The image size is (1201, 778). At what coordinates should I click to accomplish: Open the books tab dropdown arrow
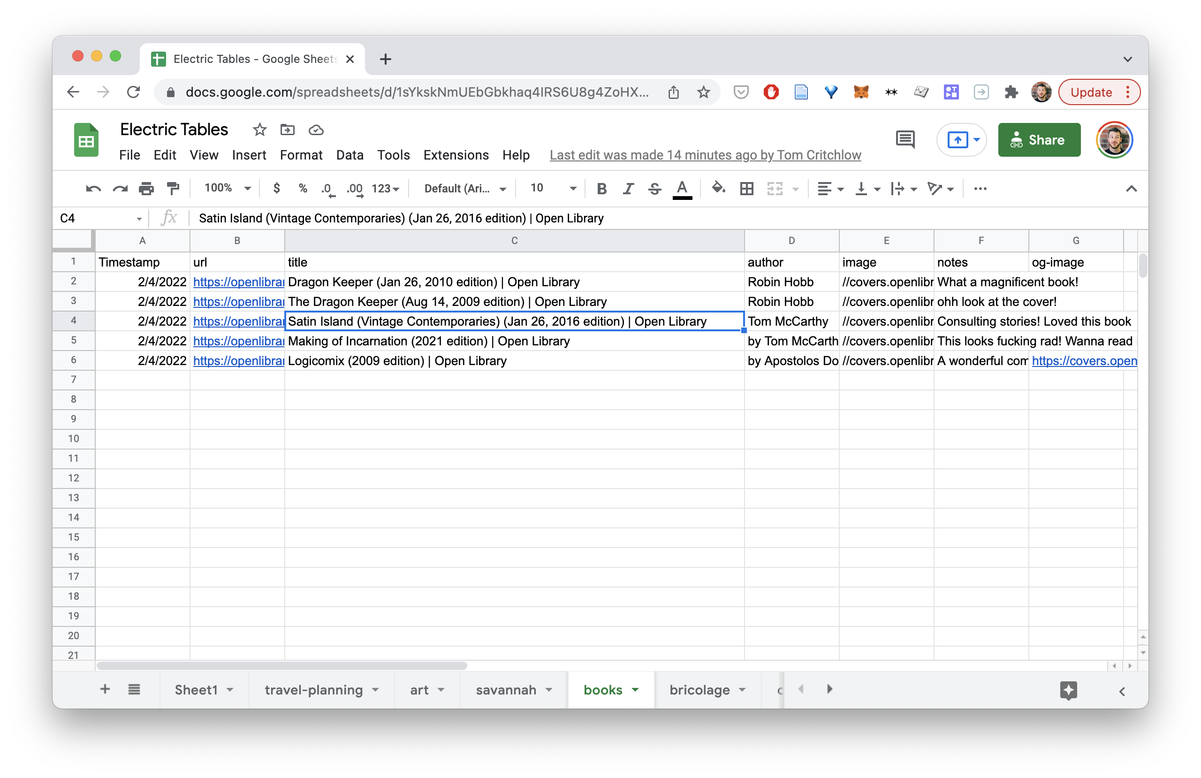coord(635,690)
